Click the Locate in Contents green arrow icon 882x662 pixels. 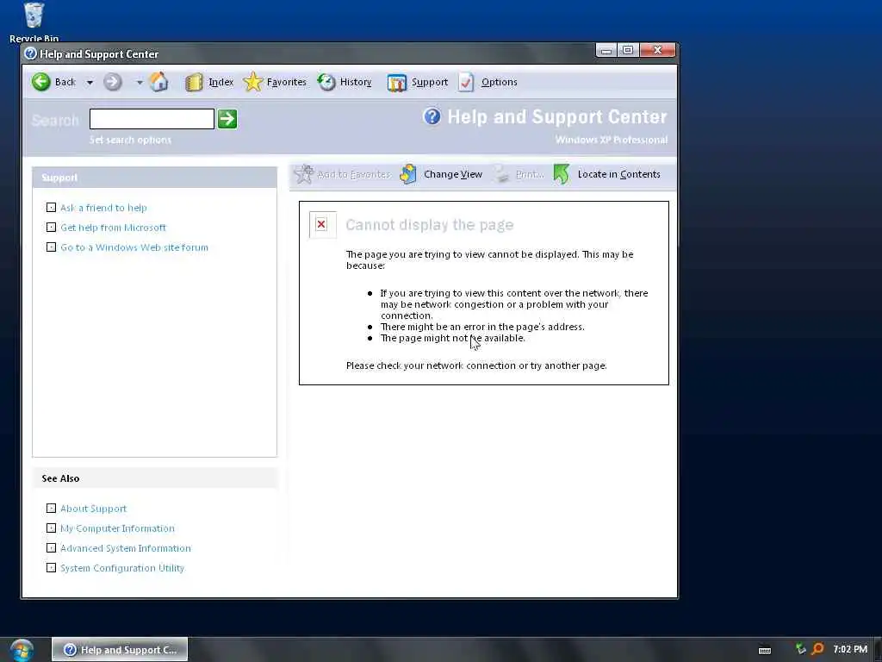tap(562, 174)
